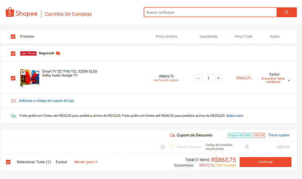Open chat with NegociuN seller
302x179 pixels.
[58, 53]
